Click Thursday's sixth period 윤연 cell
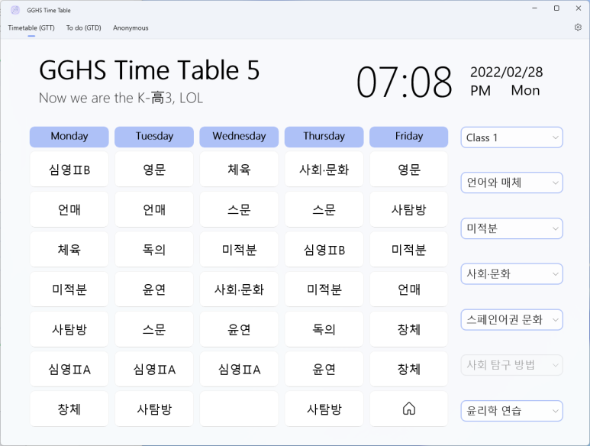The height and width of the screenshot is (446, 590). coord(324,369)
